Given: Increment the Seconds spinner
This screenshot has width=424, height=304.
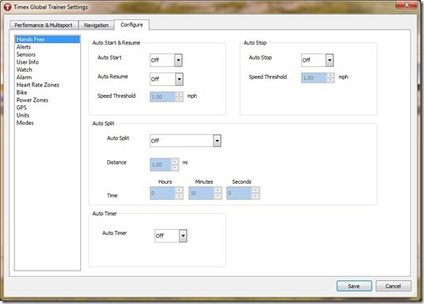Looking at the screenshot, I should [x=256, y=190].
